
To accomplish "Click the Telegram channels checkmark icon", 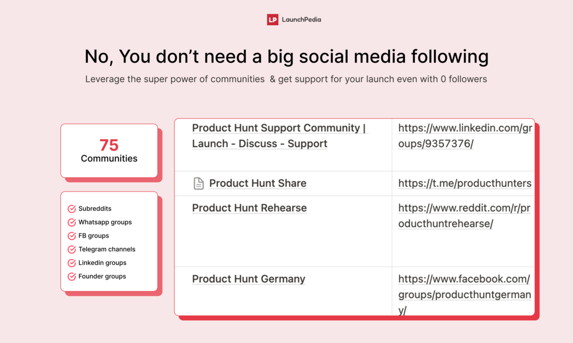I will tap(72, 249).
